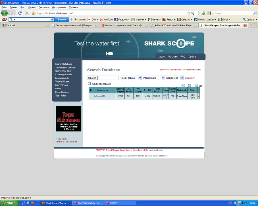Sort table with the up arrow icon
The height and width of the screenshot is (206, 258).
tap(91, 90)
